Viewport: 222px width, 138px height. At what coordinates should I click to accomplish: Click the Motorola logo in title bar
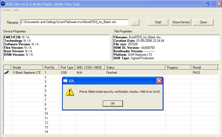point(3,4)
